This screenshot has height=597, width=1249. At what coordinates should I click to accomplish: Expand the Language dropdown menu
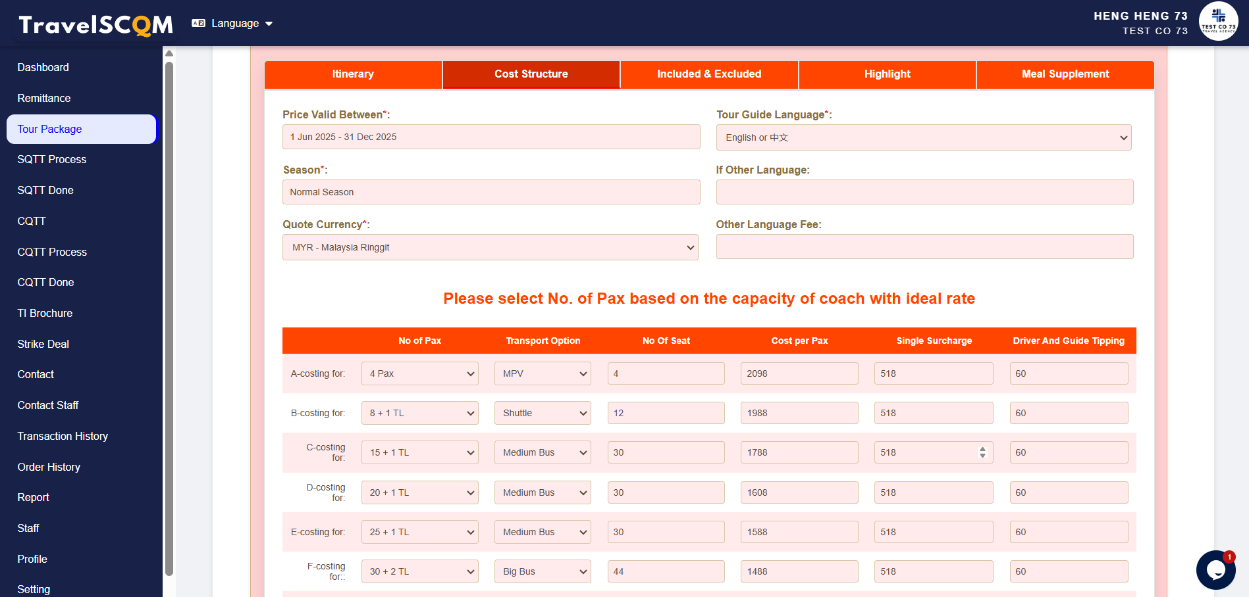point(232,24)
